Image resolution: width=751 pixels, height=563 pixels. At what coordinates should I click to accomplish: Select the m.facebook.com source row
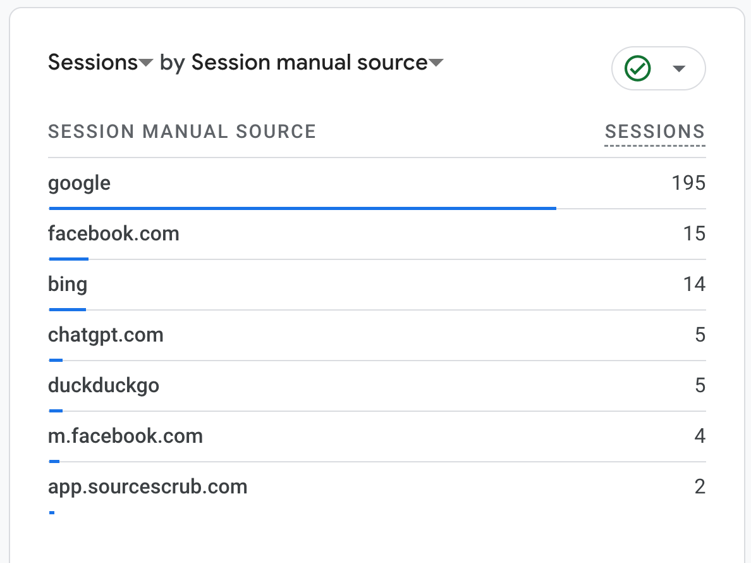click(125, 436)
